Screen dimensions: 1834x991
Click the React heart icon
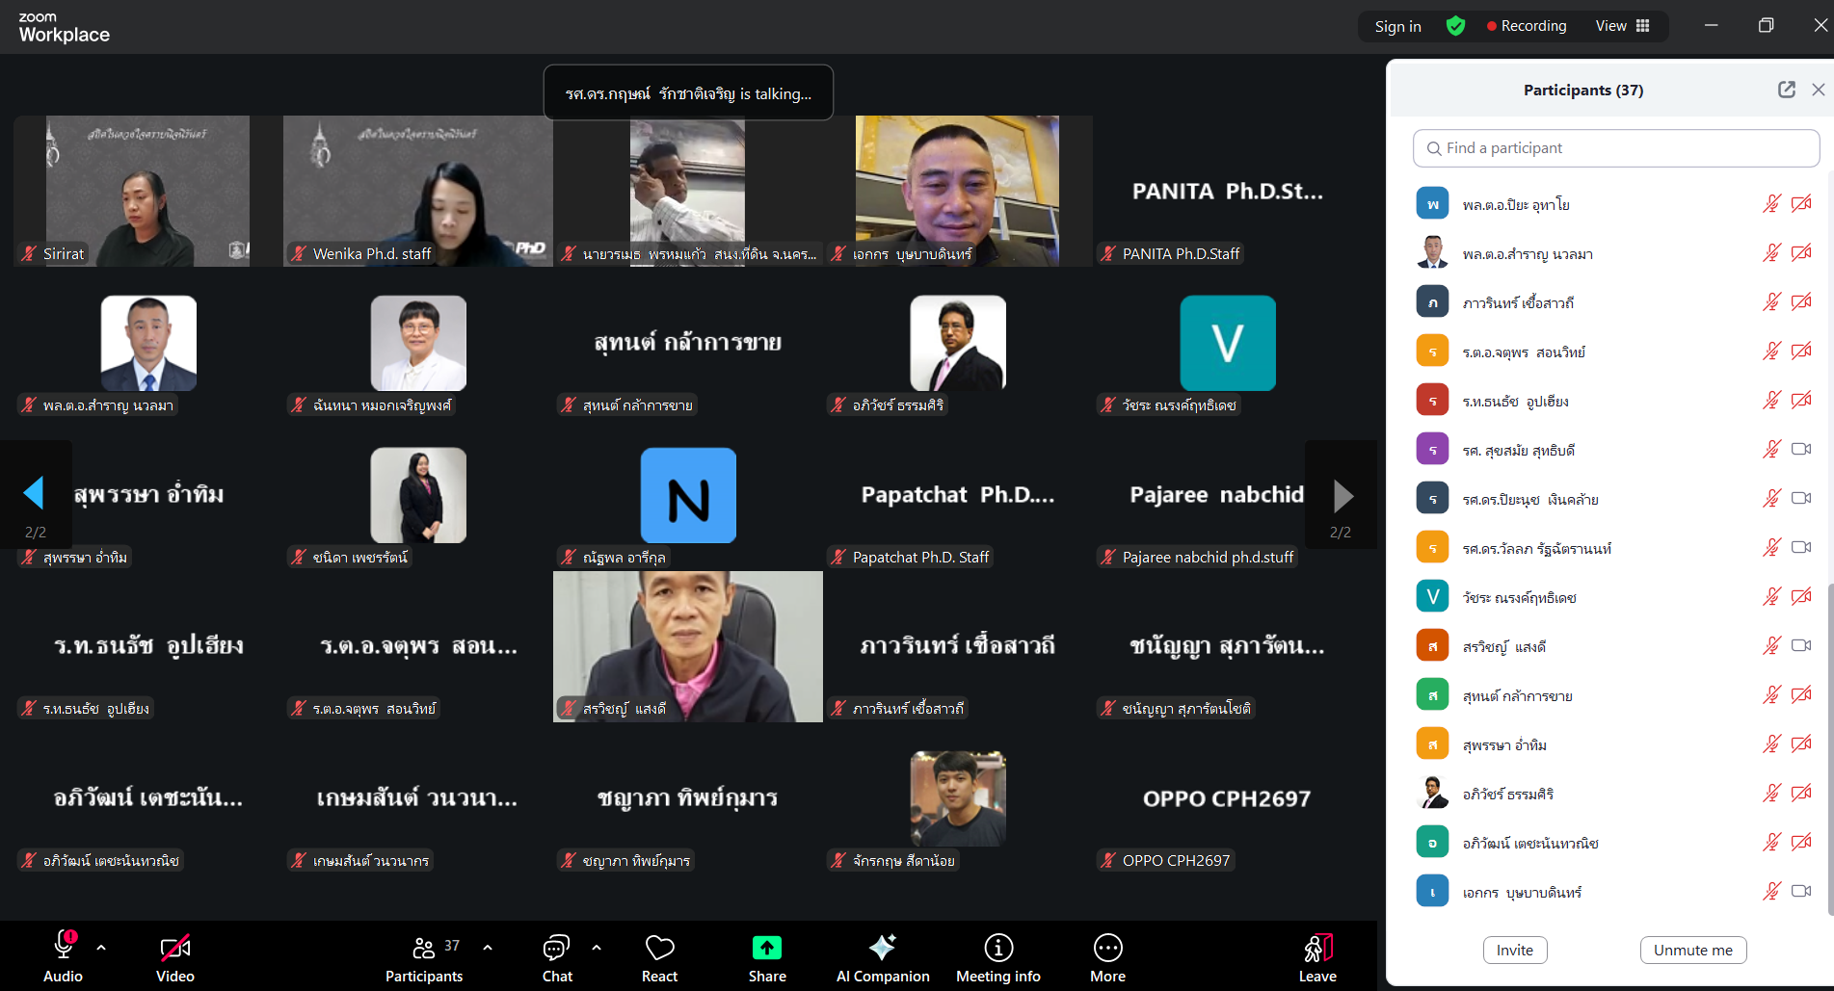click(659, 957)
